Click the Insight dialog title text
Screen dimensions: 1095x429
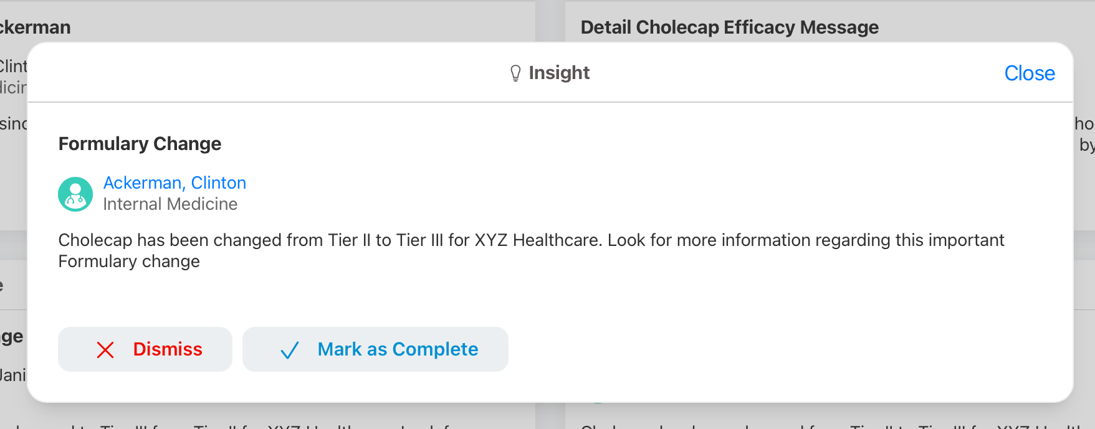tap(558, 73)
